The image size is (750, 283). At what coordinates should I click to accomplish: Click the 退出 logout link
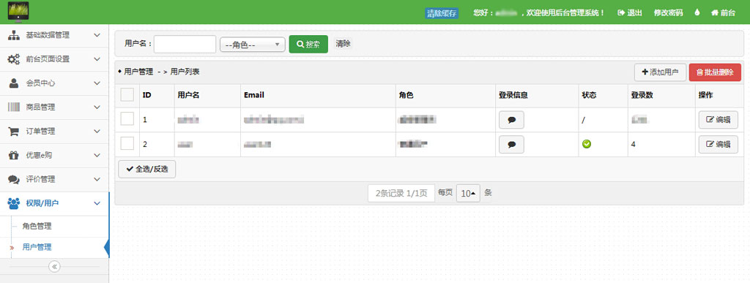tap(630, 13)
